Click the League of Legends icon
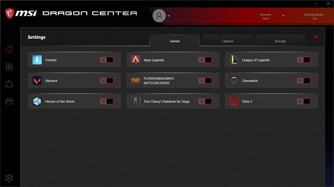 click(x=234, y=60)
